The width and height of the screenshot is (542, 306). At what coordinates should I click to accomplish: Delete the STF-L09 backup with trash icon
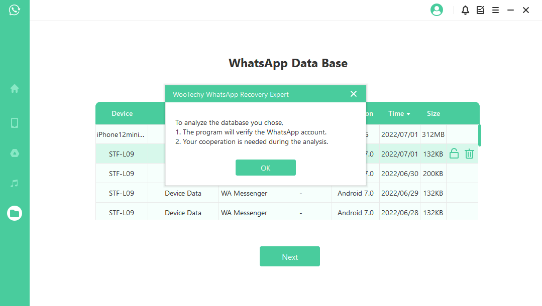click(x=469, y=154)
